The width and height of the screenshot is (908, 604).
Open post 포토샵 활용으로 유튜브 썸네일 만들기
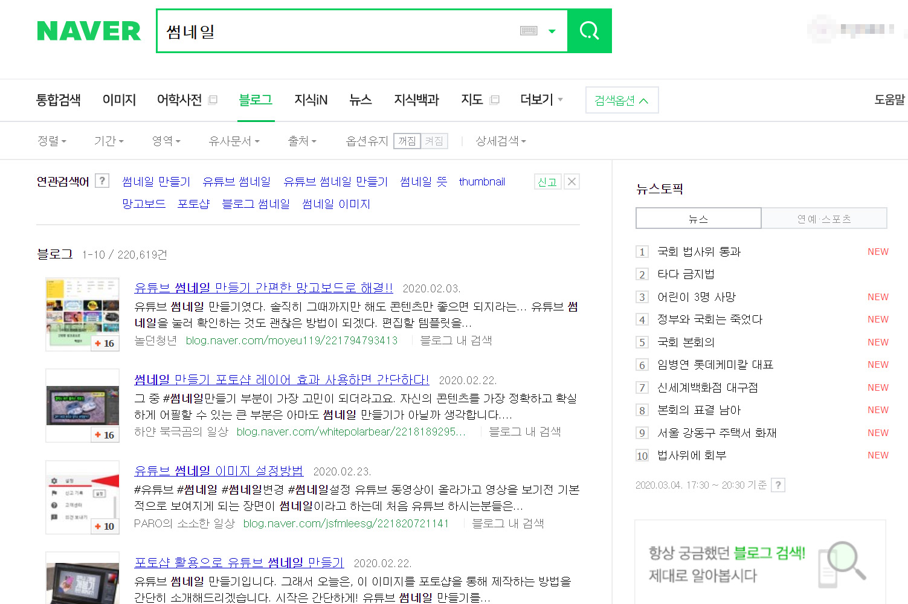tap(239, 562)
